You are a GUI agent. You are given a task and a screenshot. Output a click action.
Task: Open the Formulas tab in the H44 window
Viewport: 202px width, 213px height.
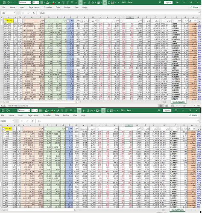click(x=48, y=7)
